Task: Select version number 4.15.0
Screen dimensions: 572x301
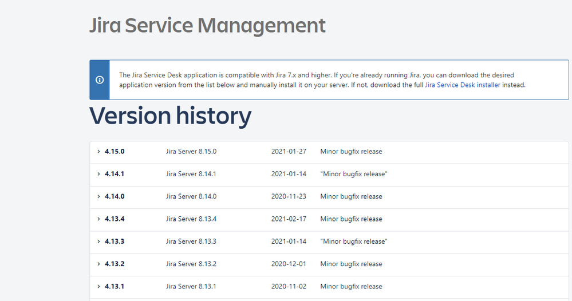Action: (115, 152)
